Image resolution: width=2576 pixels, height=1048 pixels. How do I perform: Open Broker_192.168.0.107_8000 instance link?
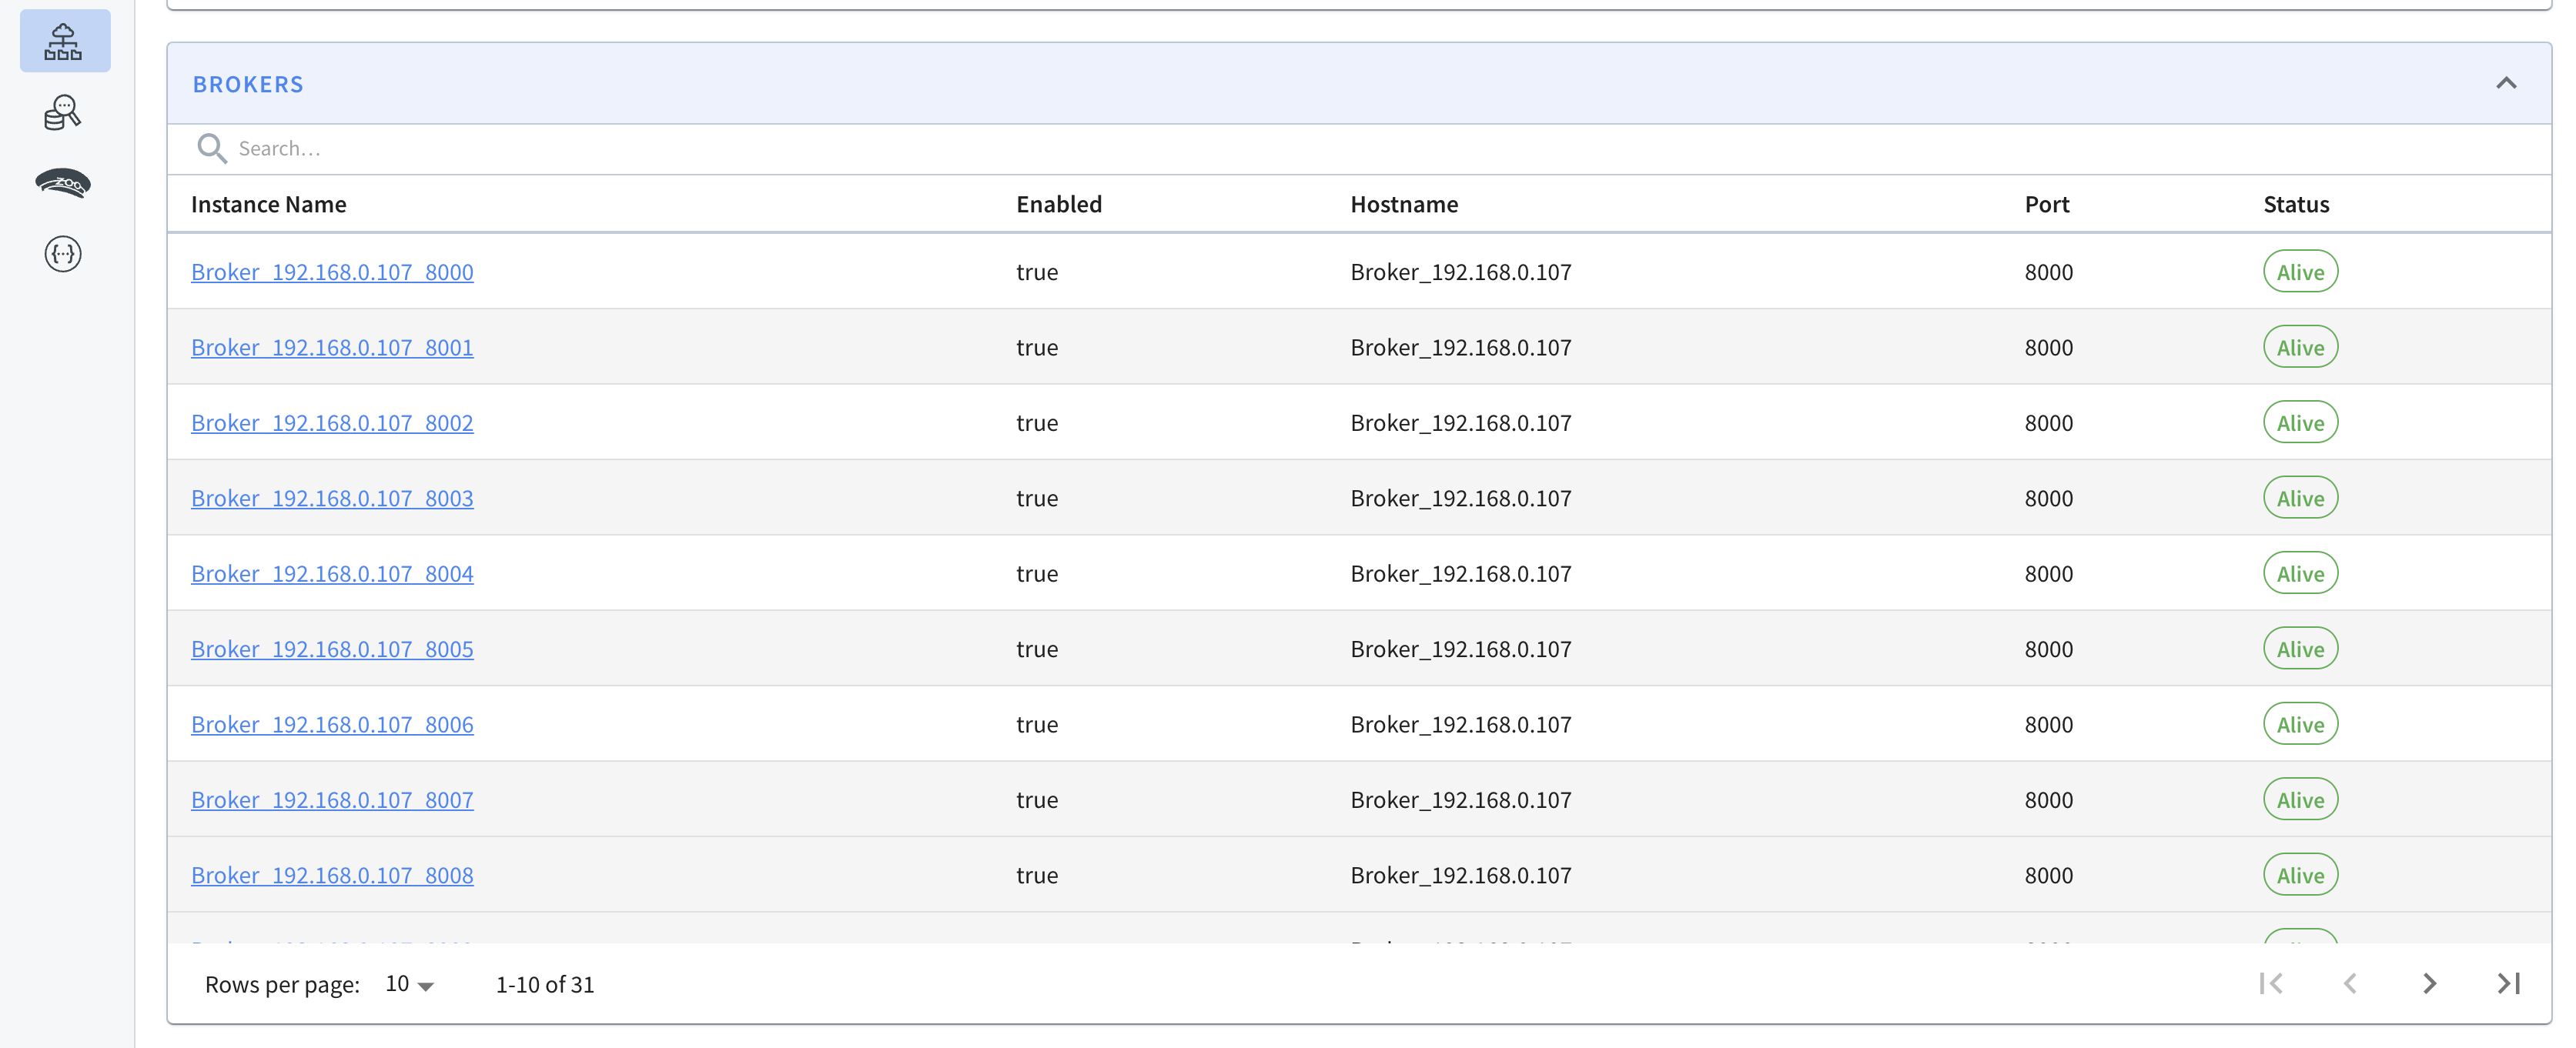point(332,272)
